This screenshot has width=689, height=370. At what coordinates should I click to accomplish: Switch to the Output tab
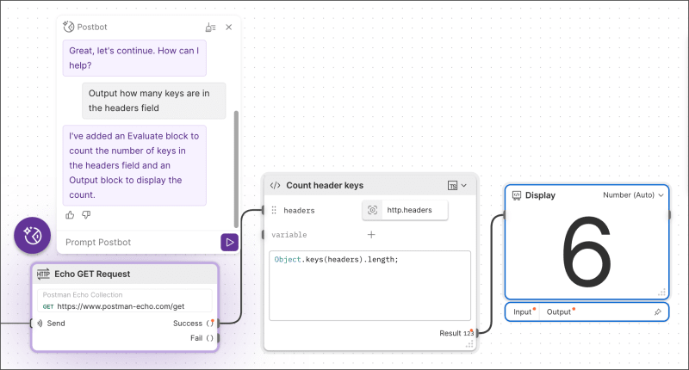pos(559,312)
